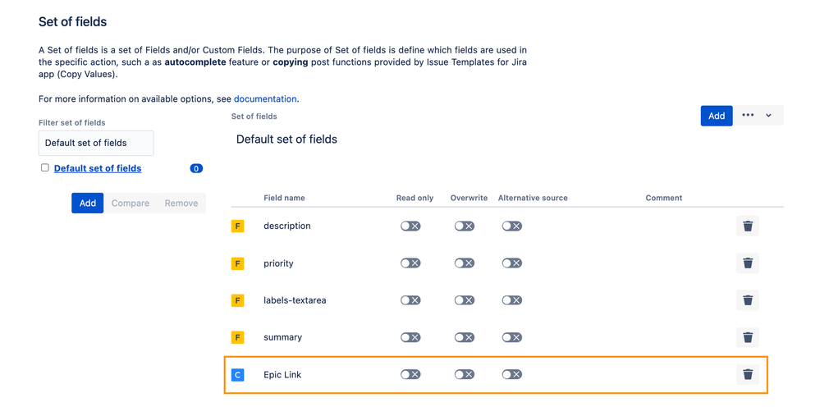The width and height of the screenshot is (820, 416).
Task: Open the Default set of fields link
Action: (98, 168)
